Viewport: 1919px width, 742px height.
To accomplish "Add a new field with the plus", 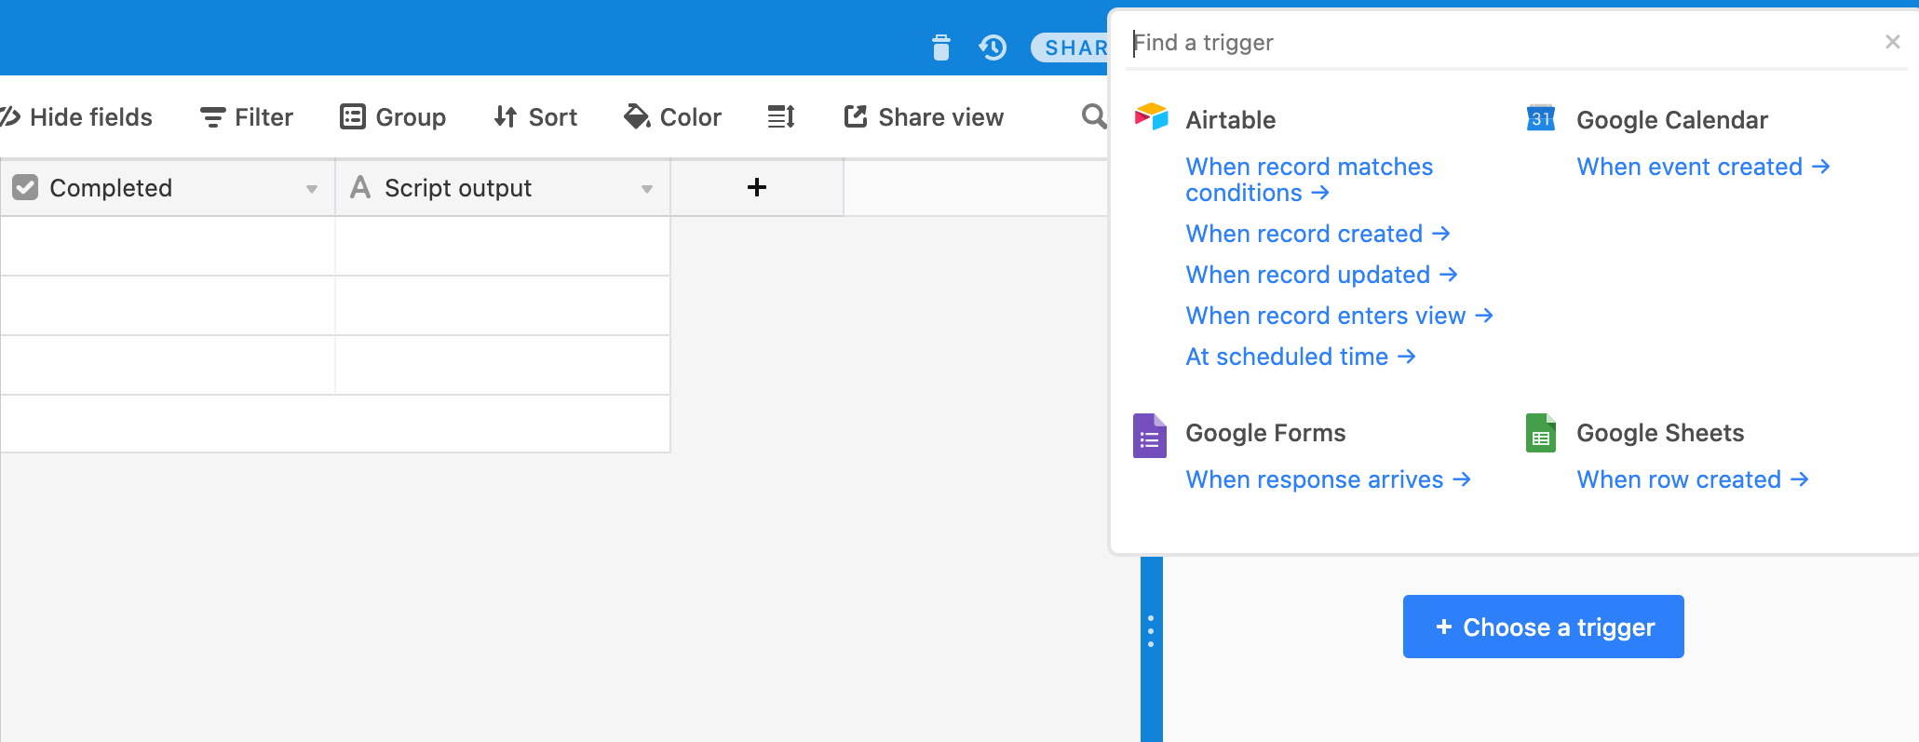I will [x=757, y=187].
